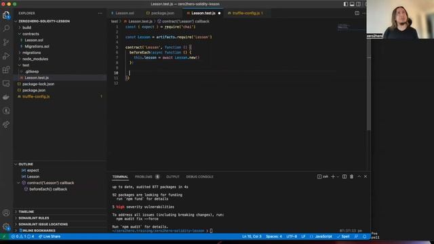
Task: Expand the migrations folder
Action: [x=31, y=53]
